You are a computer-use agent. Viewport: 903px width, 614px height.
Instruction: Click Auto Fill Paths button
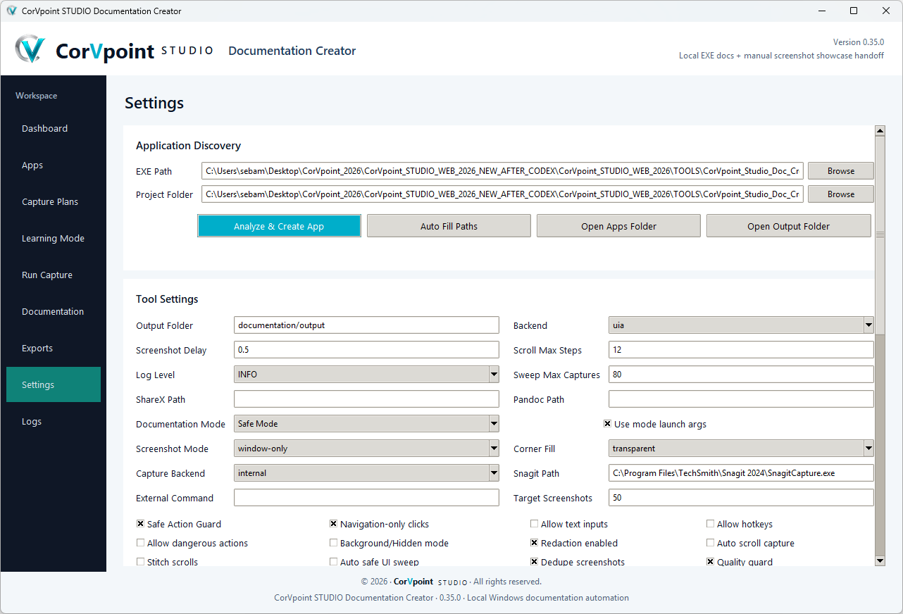pos(449,226)
